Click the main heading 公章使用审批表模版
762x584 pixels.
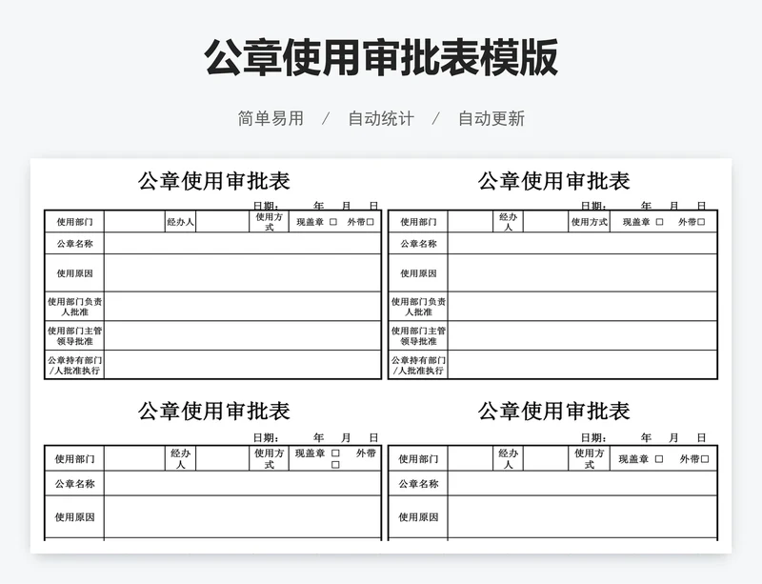pyautogui.click(x=381, y=58)
